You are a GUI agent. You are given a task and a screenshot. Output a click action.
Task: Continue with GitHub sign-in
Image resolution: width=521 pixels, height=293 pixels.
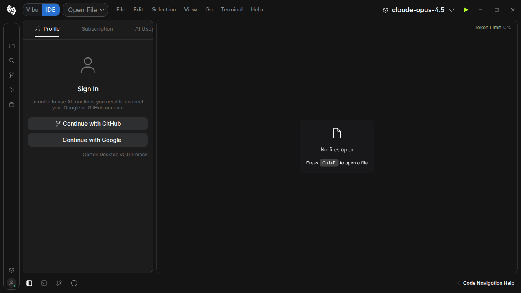pos(88,124)
